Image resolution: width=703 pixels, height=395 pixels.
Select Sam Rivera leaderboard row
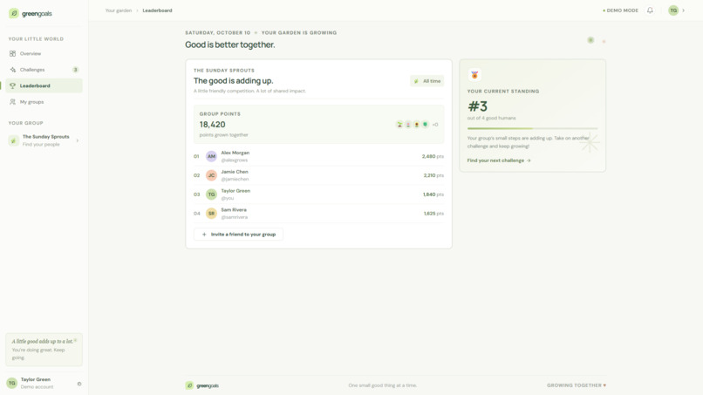point(318,214)
